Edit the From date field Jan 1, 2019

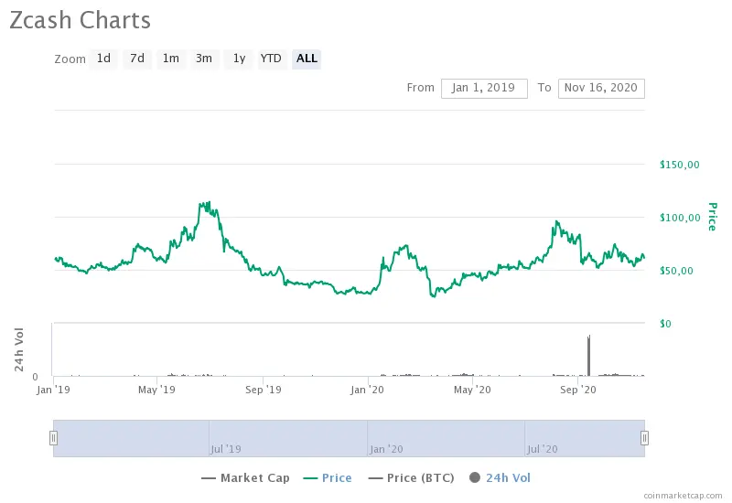pos(484,88)
